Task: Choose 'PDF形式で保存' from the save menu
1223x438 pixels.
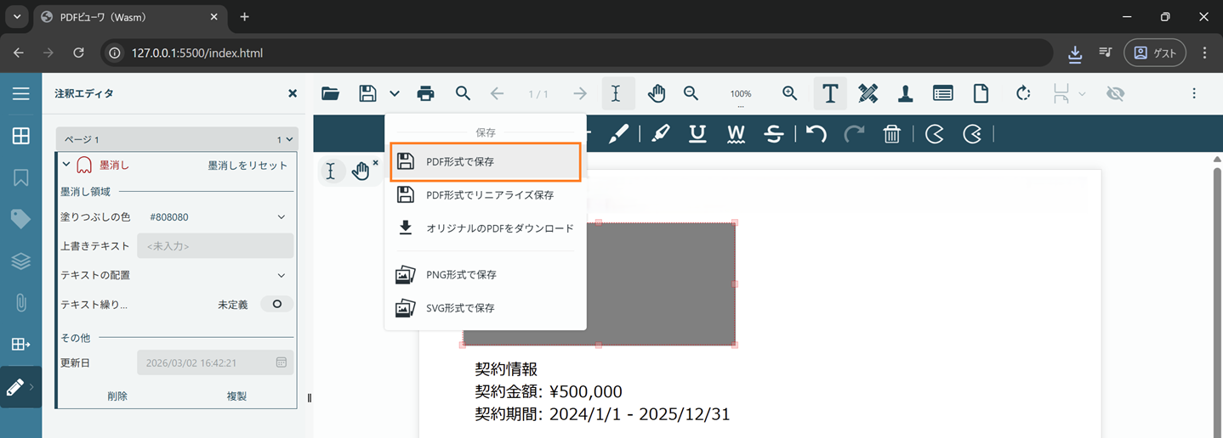Action: [486, 161]
